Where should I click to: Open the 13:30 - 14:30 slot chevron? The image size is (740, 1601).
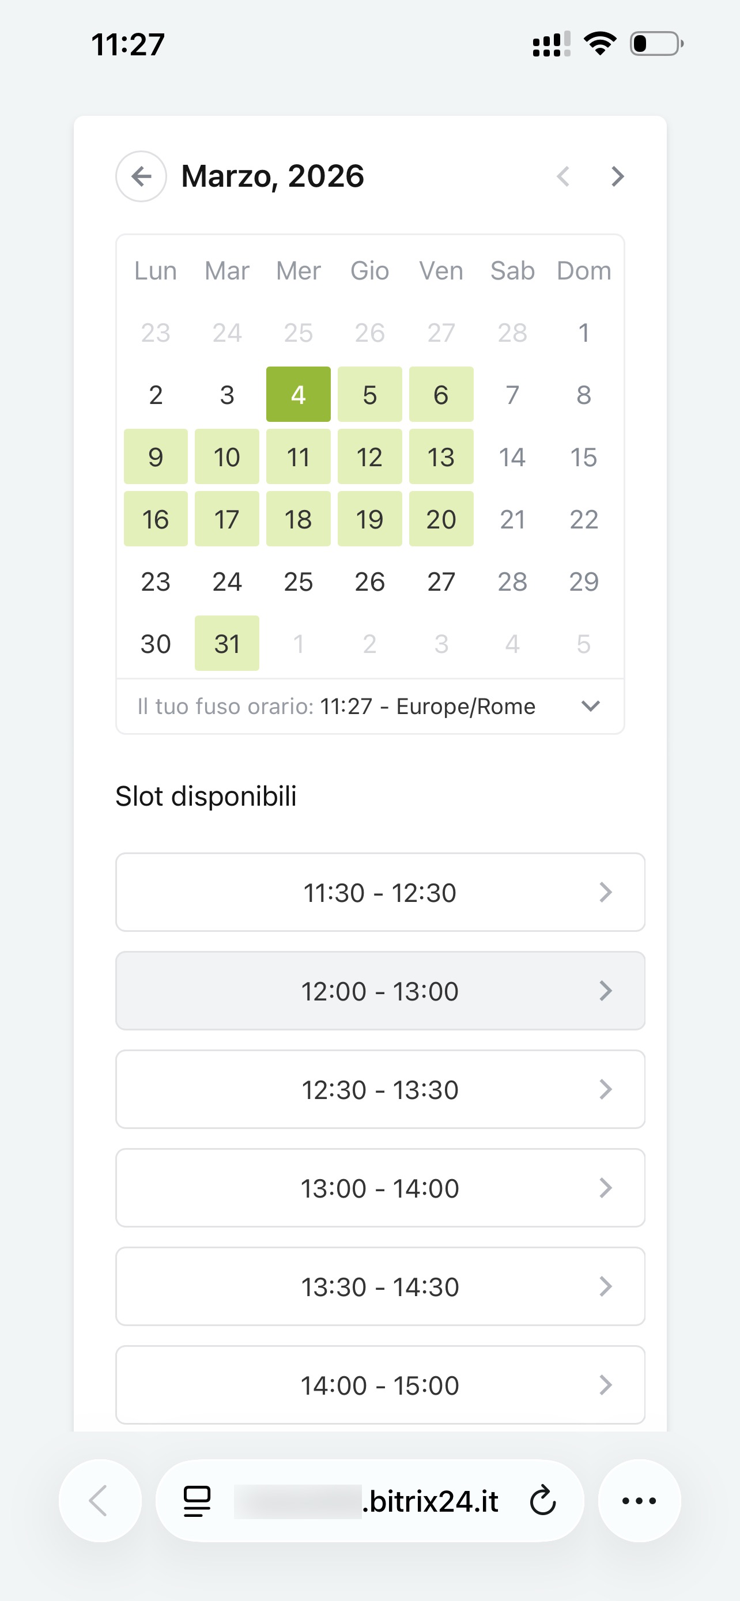(x=605, y=1286)
